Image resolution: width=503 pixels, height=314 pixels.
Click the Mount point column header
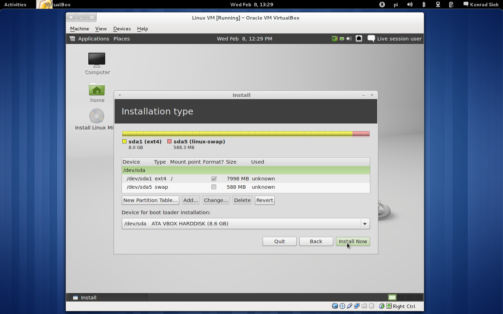pyautogui.click(x=185, y=162)
